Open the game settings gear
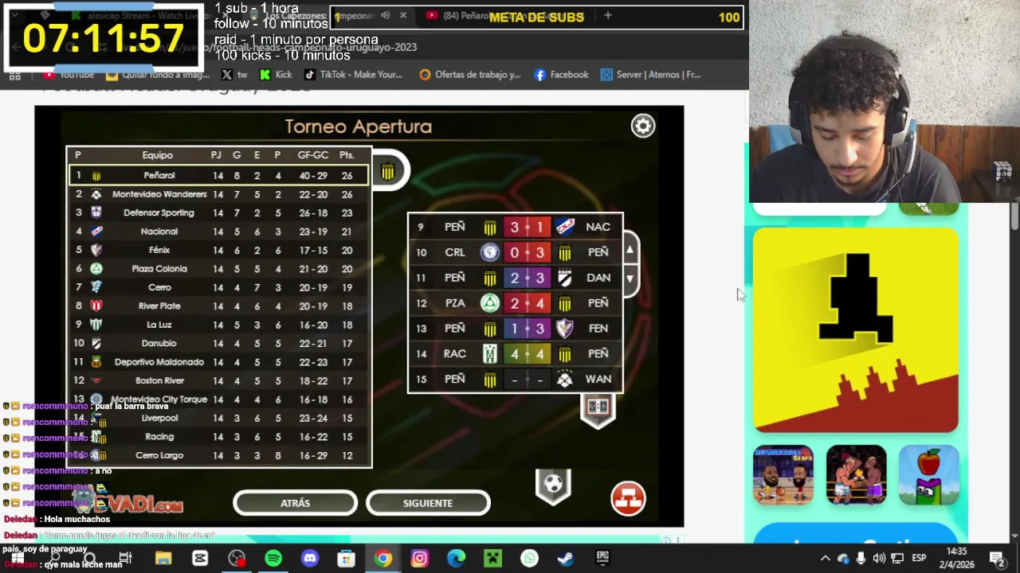 click(643, 126)
